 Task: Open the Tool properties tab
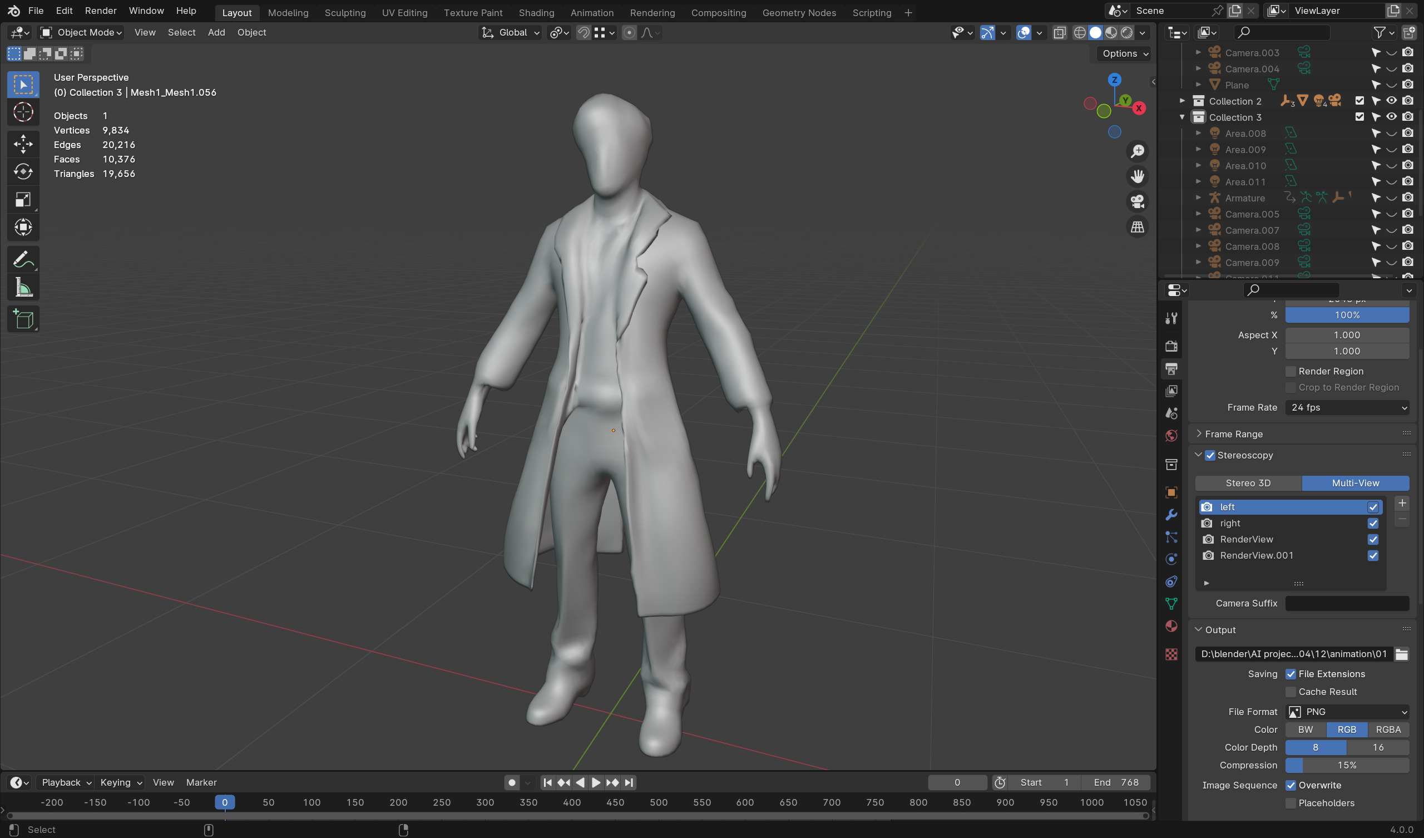pyautogui.click(x=1171, y=318)
